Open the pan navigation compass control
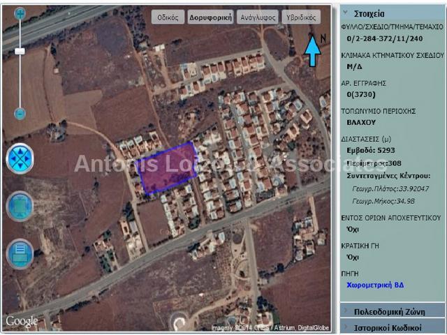This screenshot has height=335, width=447. (20, 158)
